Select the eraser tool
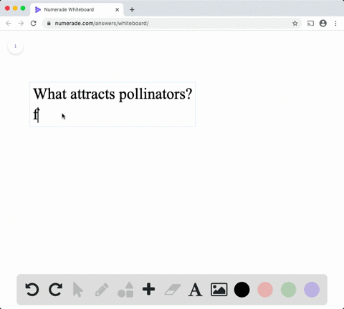 tap(173, 290)
